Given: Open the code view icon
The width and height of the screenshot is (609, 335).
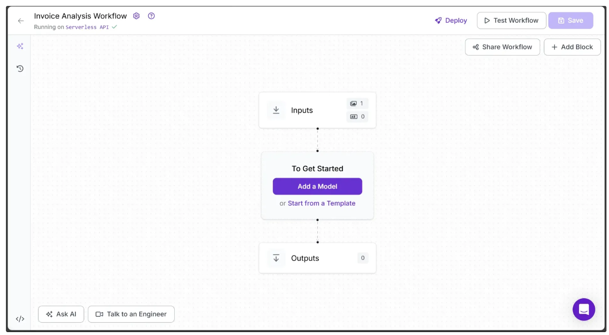Looking at the screenshot, I should [x=20, y=319].
